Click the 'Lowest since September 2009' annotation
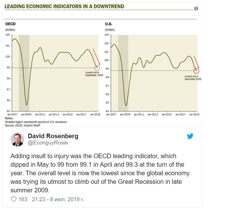Image resolution: width=246 pixels, height=208 pixels. [x=94, y=74]
